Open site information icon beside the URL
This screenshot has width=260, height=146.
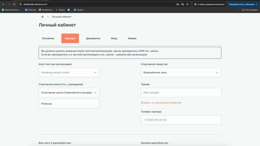tap(21, 4)
